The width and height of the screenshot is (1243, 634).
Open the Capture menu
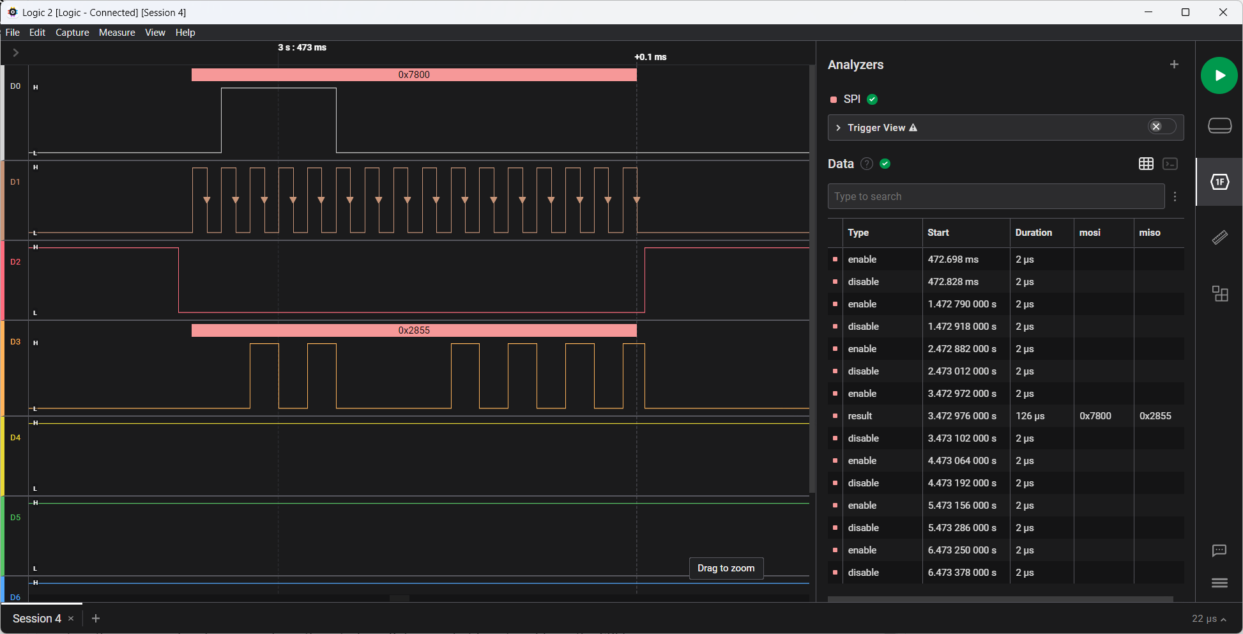(72, 33)
